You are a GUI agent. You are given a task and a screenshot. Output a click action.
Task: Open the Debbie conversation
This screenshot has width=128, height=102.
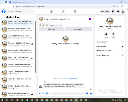(17, 87)
